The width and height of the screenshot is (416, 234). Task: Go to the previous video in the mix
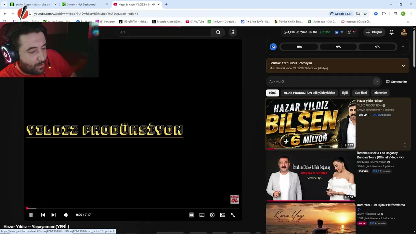tap(43, 215)
